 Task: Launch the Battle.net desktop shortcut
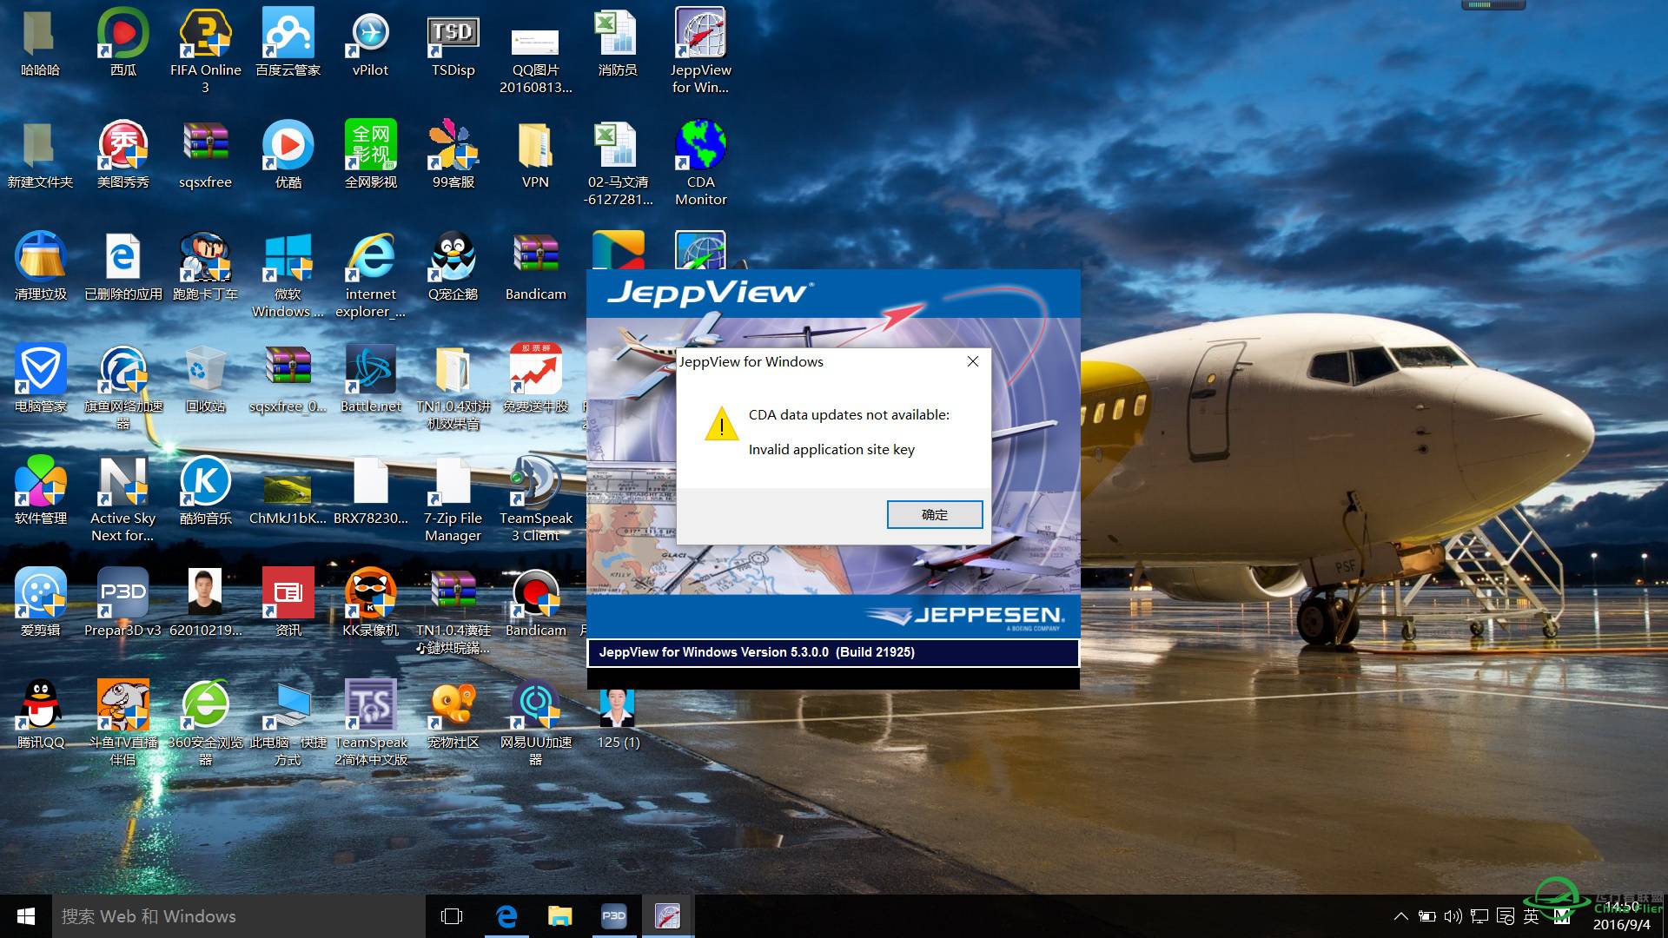pos(370,378)
